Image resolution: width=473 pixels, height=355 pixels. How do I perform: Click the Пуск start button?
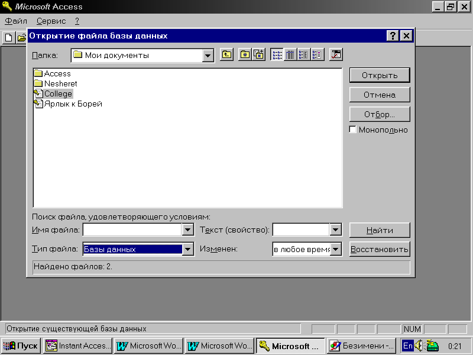pyautogui.click(x=21, y=346)
